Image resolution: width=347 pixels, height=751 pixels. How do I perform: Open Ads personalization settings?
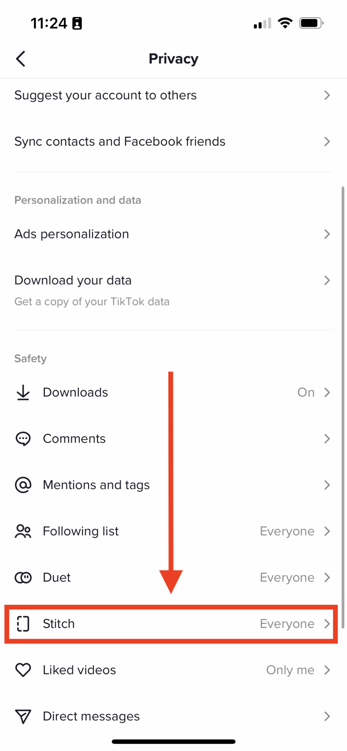(x=72, y=234)
